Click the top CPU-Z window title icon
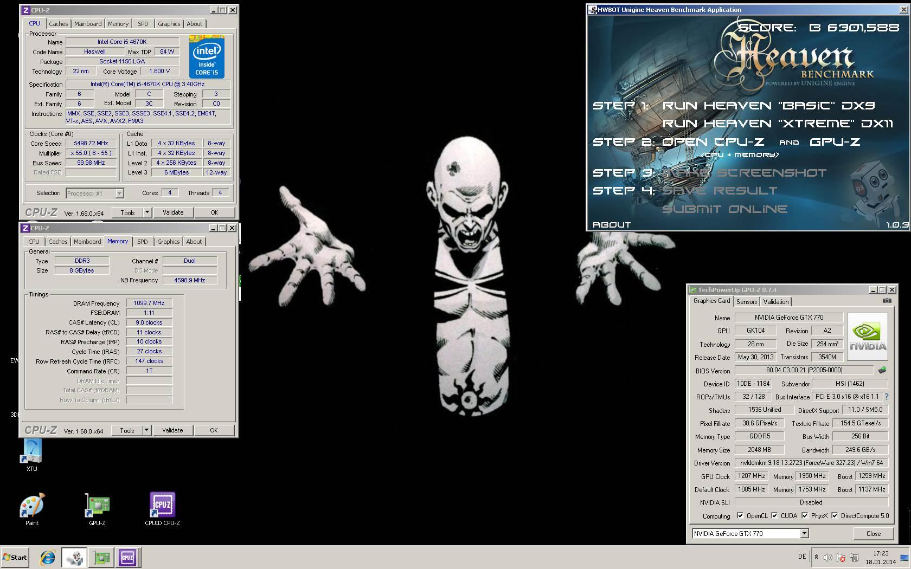 (x=25, y=10)
